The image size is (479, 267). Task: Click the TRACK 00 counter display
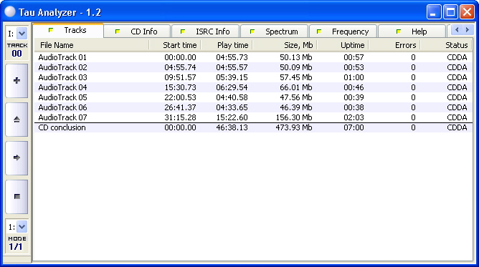[17, 50]
